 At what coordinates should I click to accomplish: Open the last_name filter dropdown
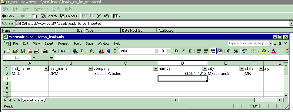pyautogui.click(x=90, y=69)
